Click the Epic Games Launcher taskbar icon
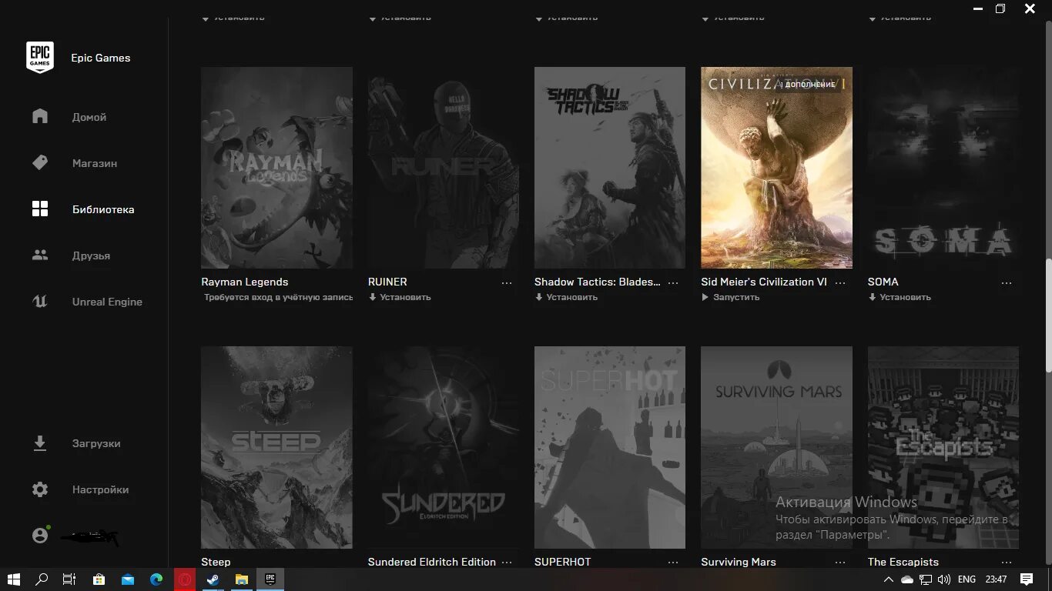Screen dimensions: 1052x591 click(x=270, y=579)
